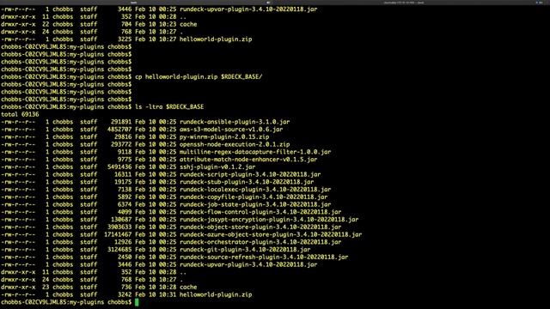The width and height of the screenshot is (550, 309).
Task: Click file size 5892 of copyfile plugin
Action: point(125,197)
